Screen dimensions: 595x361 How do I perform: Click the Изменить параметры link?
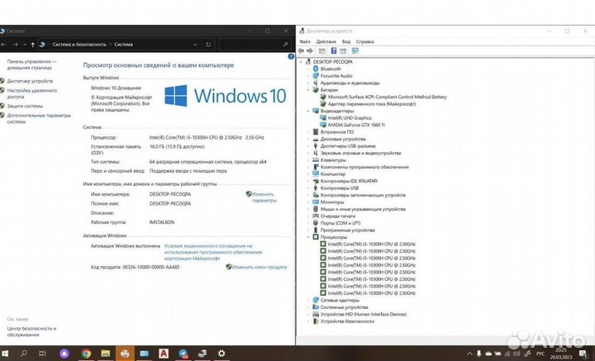click(x=264, y=197)
